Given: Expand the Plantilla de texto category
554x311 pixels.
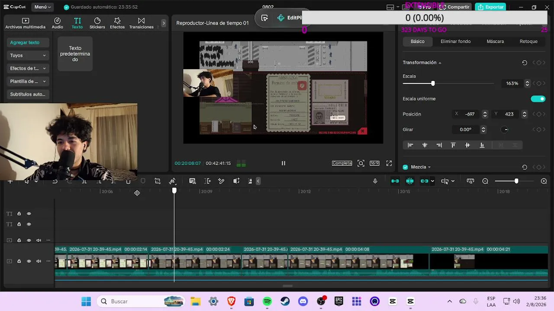Looking at the screenshot, I should click(28, 81).
